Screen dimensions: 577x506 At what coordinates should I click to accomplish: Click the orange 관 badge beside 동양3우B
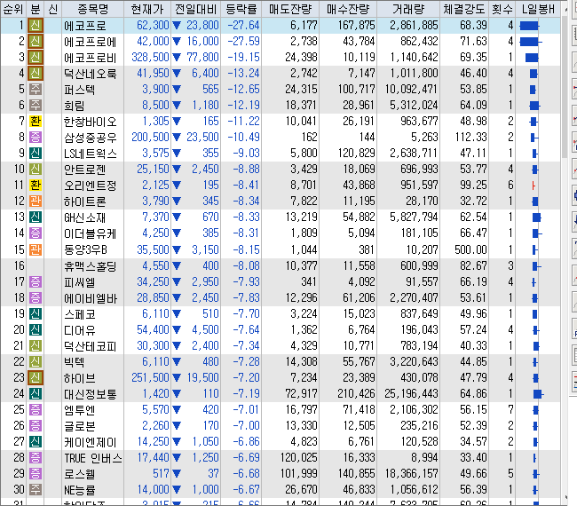pyautogui.click(x=36, y=249)
